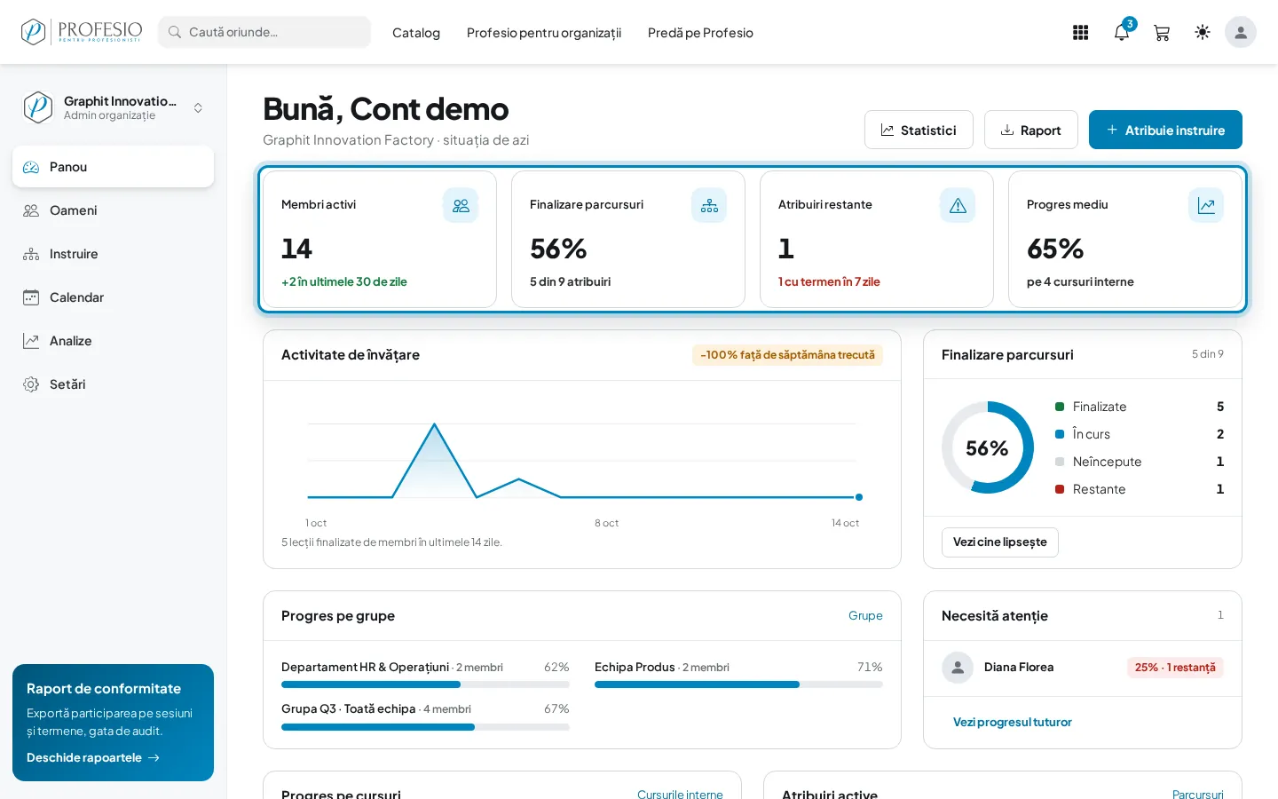Open notifications bell
Viewport: 1278px width, 799px height.
(x=1122, y=33)
